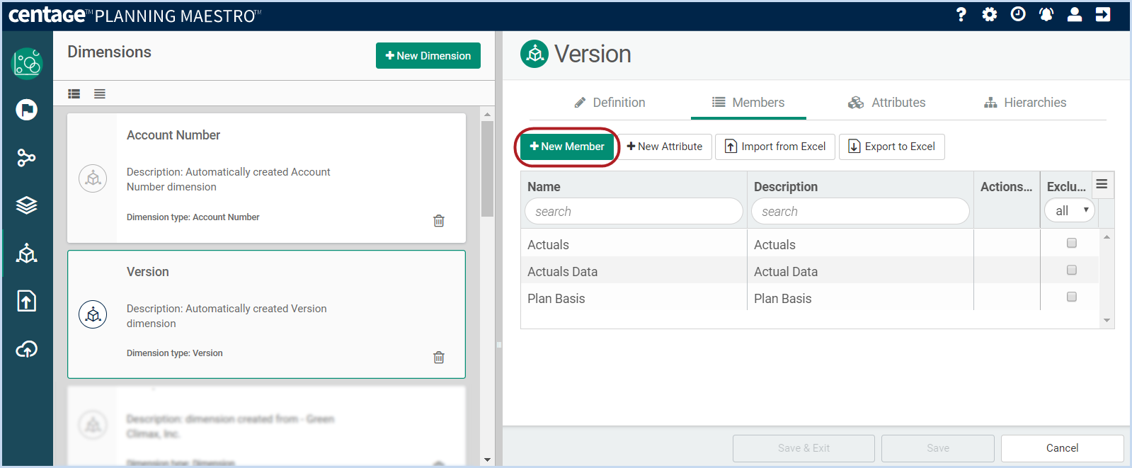Click the 'Actuals' description cell
This screenshot has height=468, width=1132.
[860, 244]
